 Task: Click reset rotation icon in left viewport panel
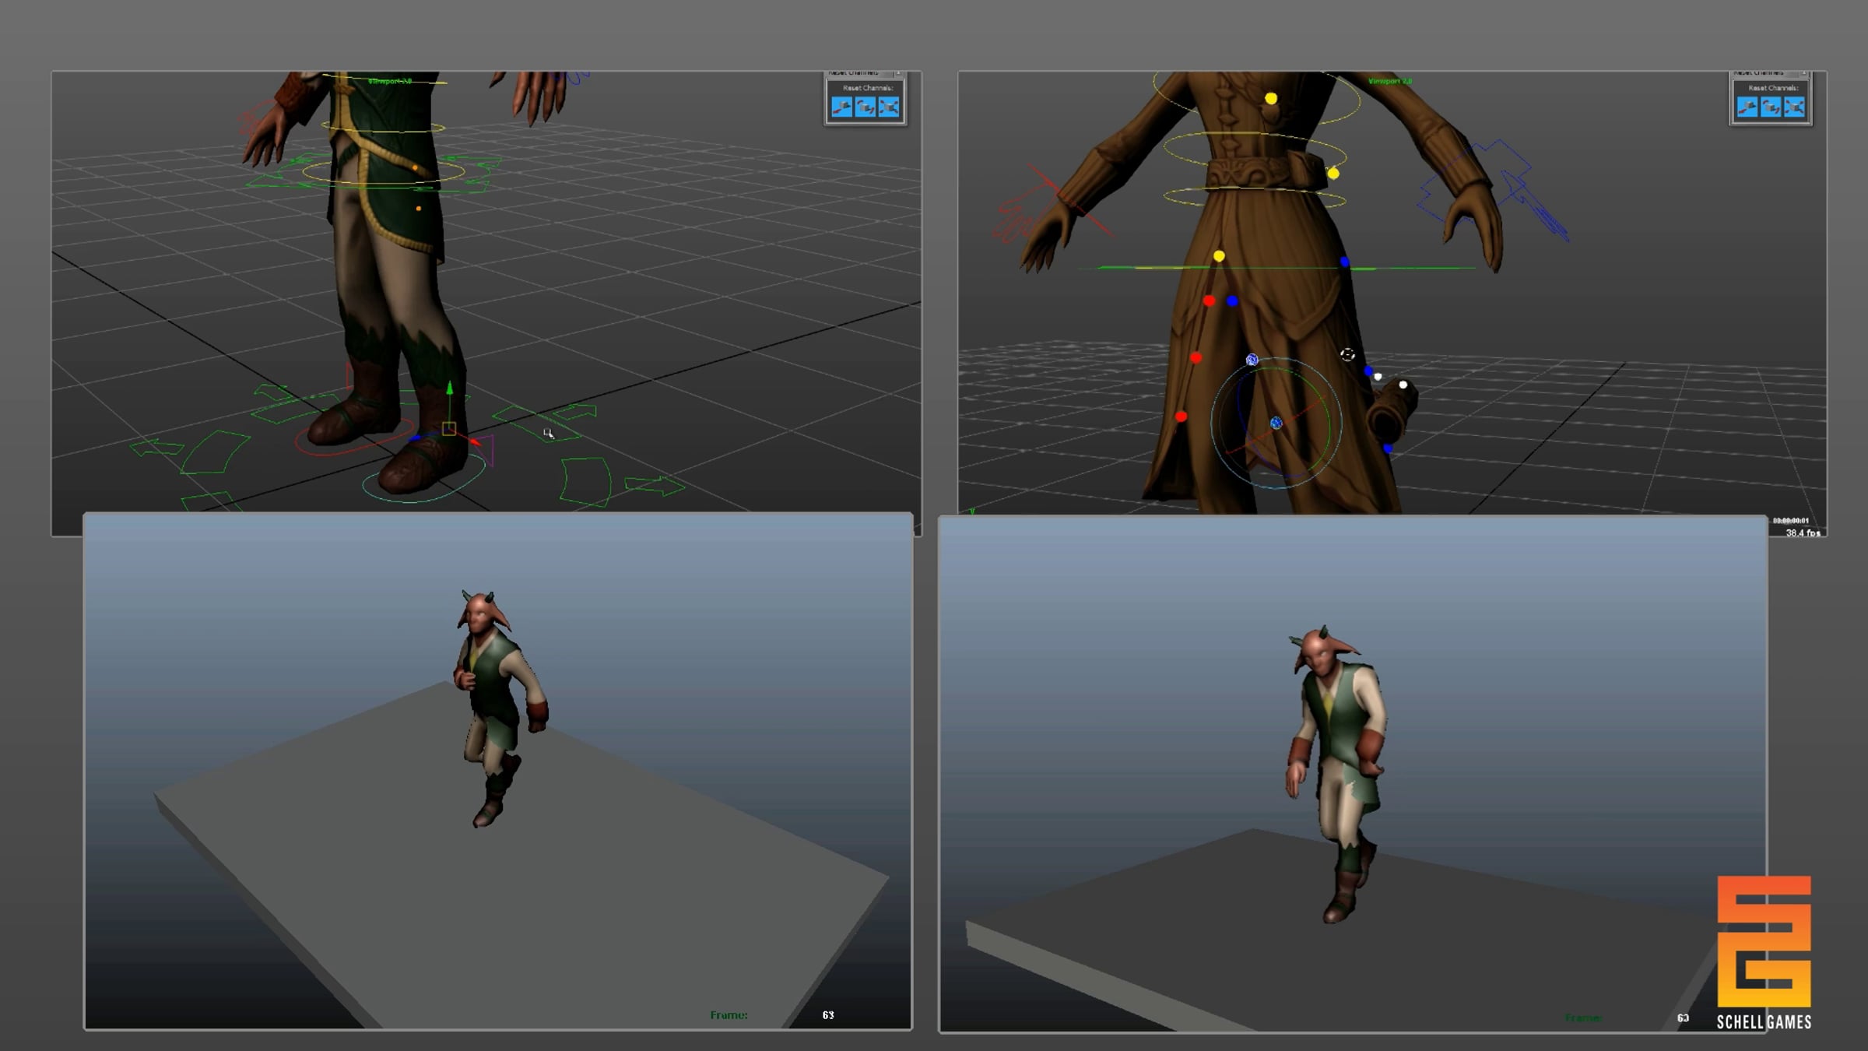pos(865,107)
